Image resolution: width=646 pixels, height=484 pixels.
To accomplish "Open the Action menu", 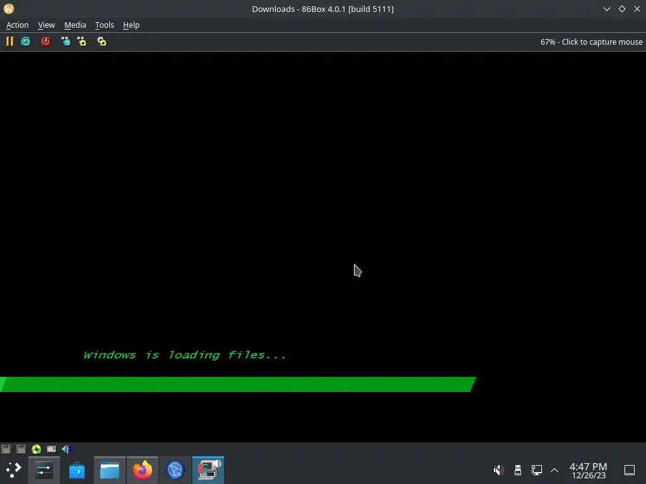I will coord(17,25).
